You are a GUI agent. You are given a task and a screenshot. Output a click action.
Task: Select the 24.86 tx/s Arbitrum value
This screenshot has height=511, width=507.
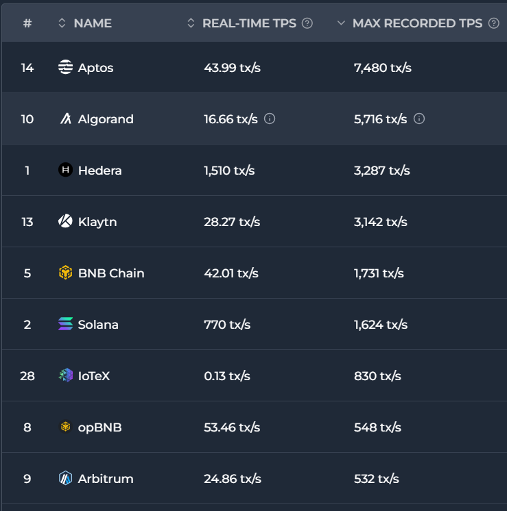click(x=233, y=479)
